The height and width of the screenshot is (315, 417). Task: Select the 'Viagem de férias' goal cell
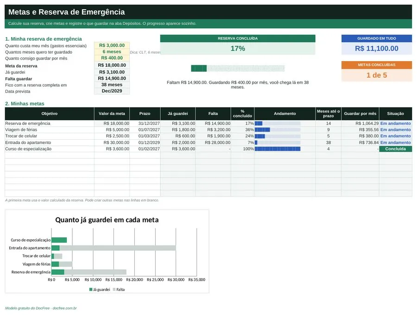(50, 130)
